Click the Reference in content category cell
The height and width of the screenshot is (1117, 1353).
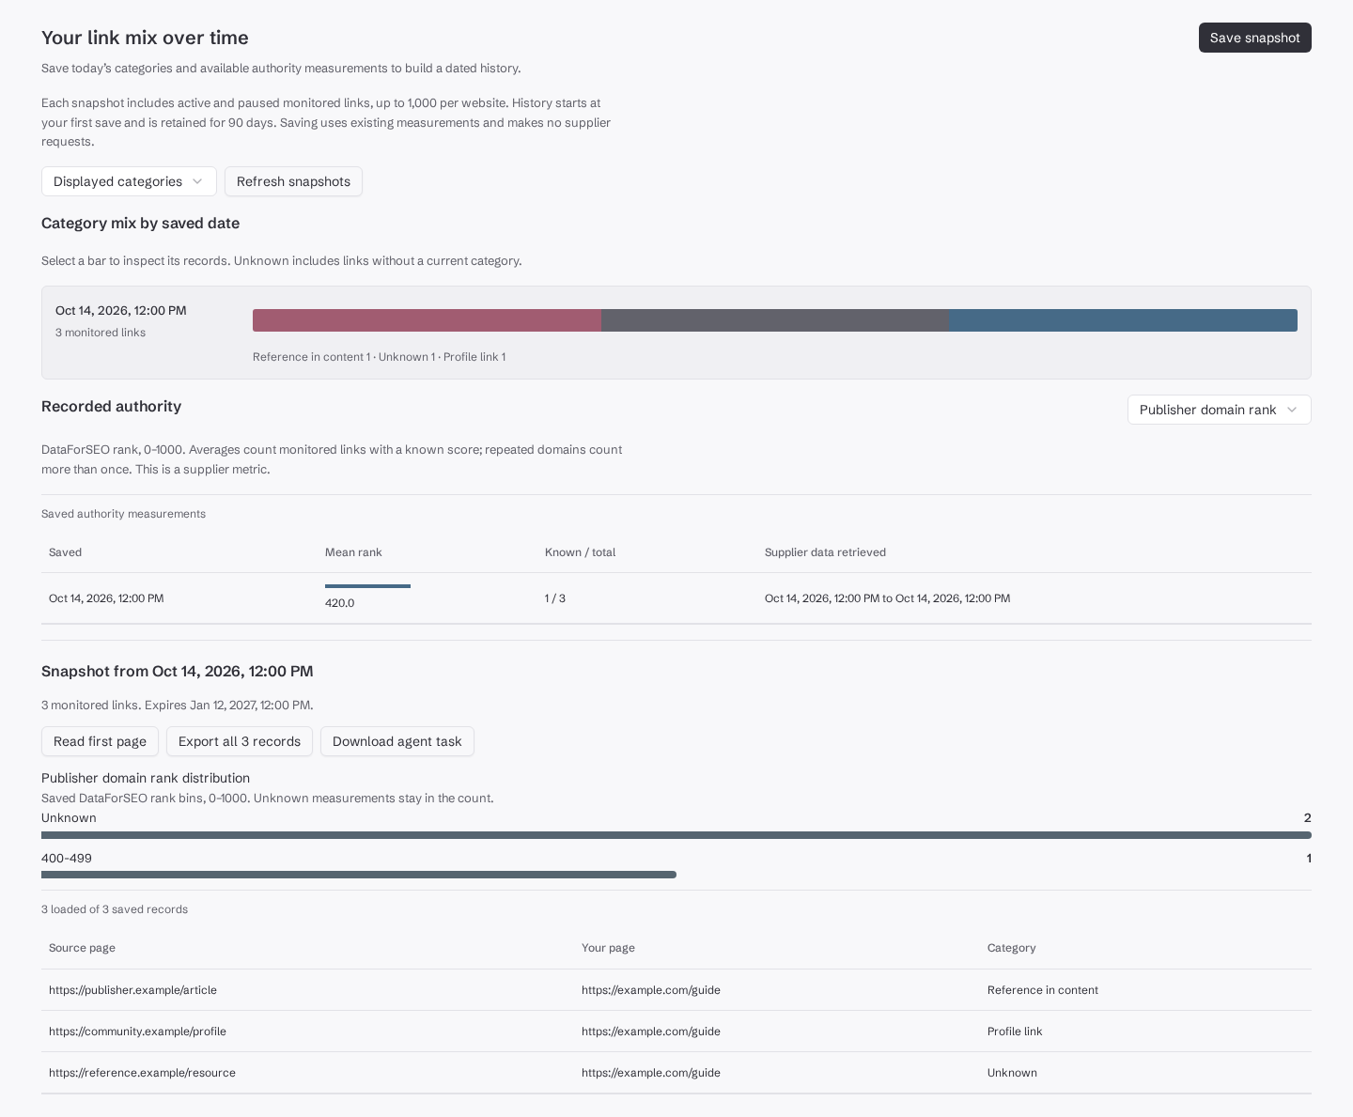pyautogui.click(x=1043, y=990)
